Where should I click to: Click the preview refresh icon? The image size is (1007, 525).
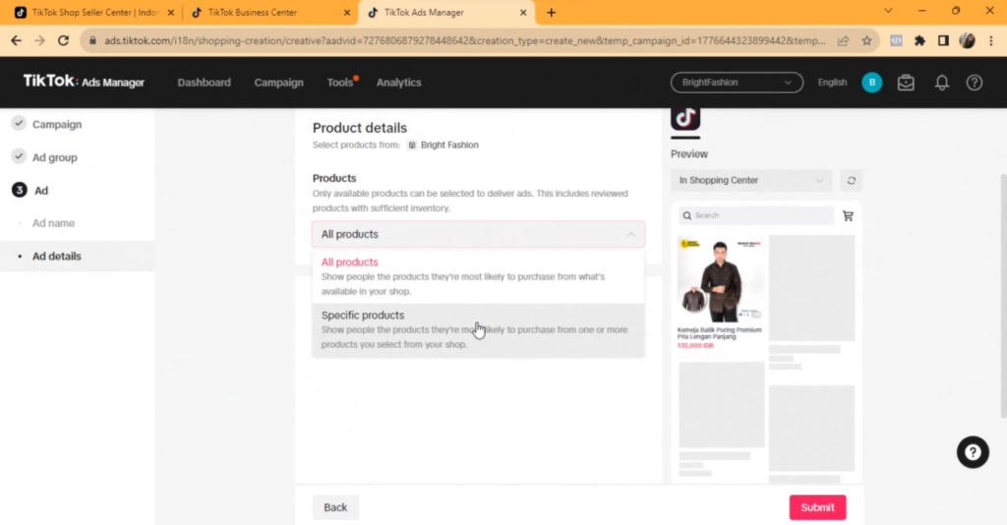[x=851, y=181]
